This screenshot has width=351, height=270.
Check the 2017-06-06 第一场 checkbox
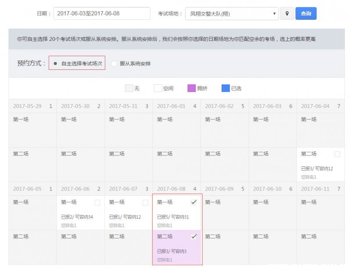[x=97, y=202]
